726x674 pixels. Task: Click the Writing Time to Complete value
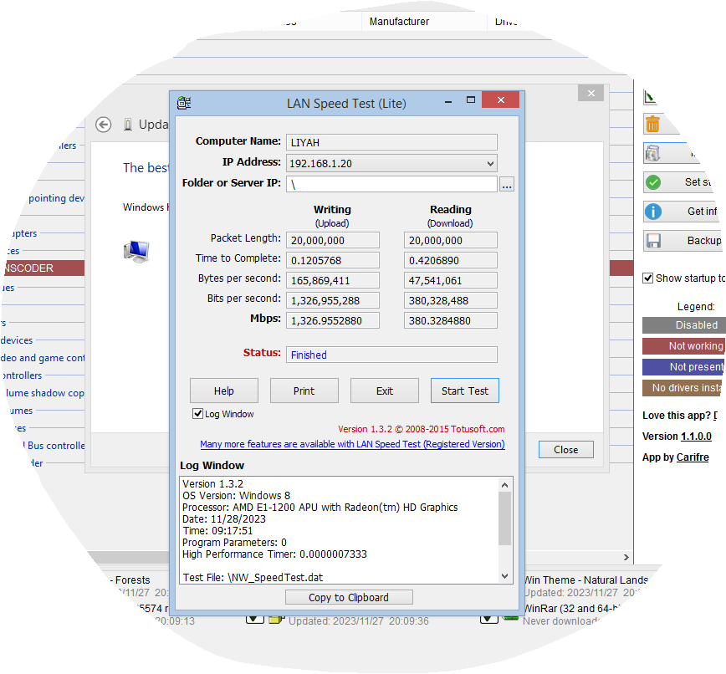point(333,260)
